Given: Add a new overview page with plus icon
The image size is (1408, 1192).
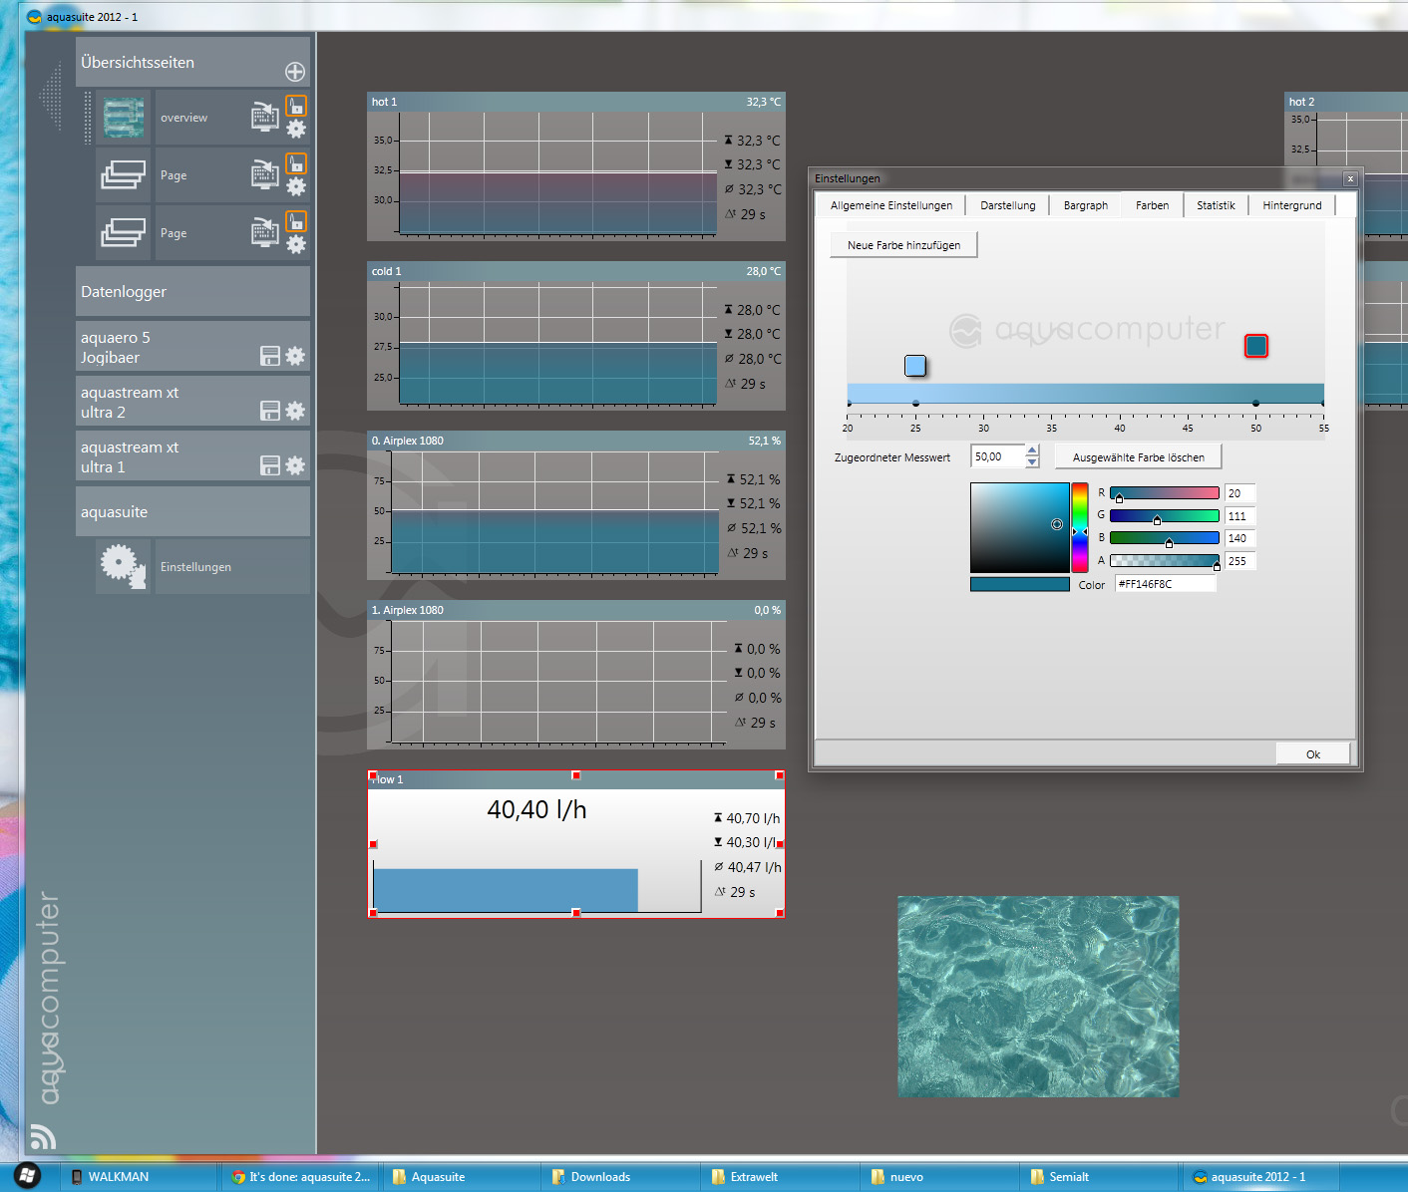Looking at the screenshot, I should click(x=295, y=72).
